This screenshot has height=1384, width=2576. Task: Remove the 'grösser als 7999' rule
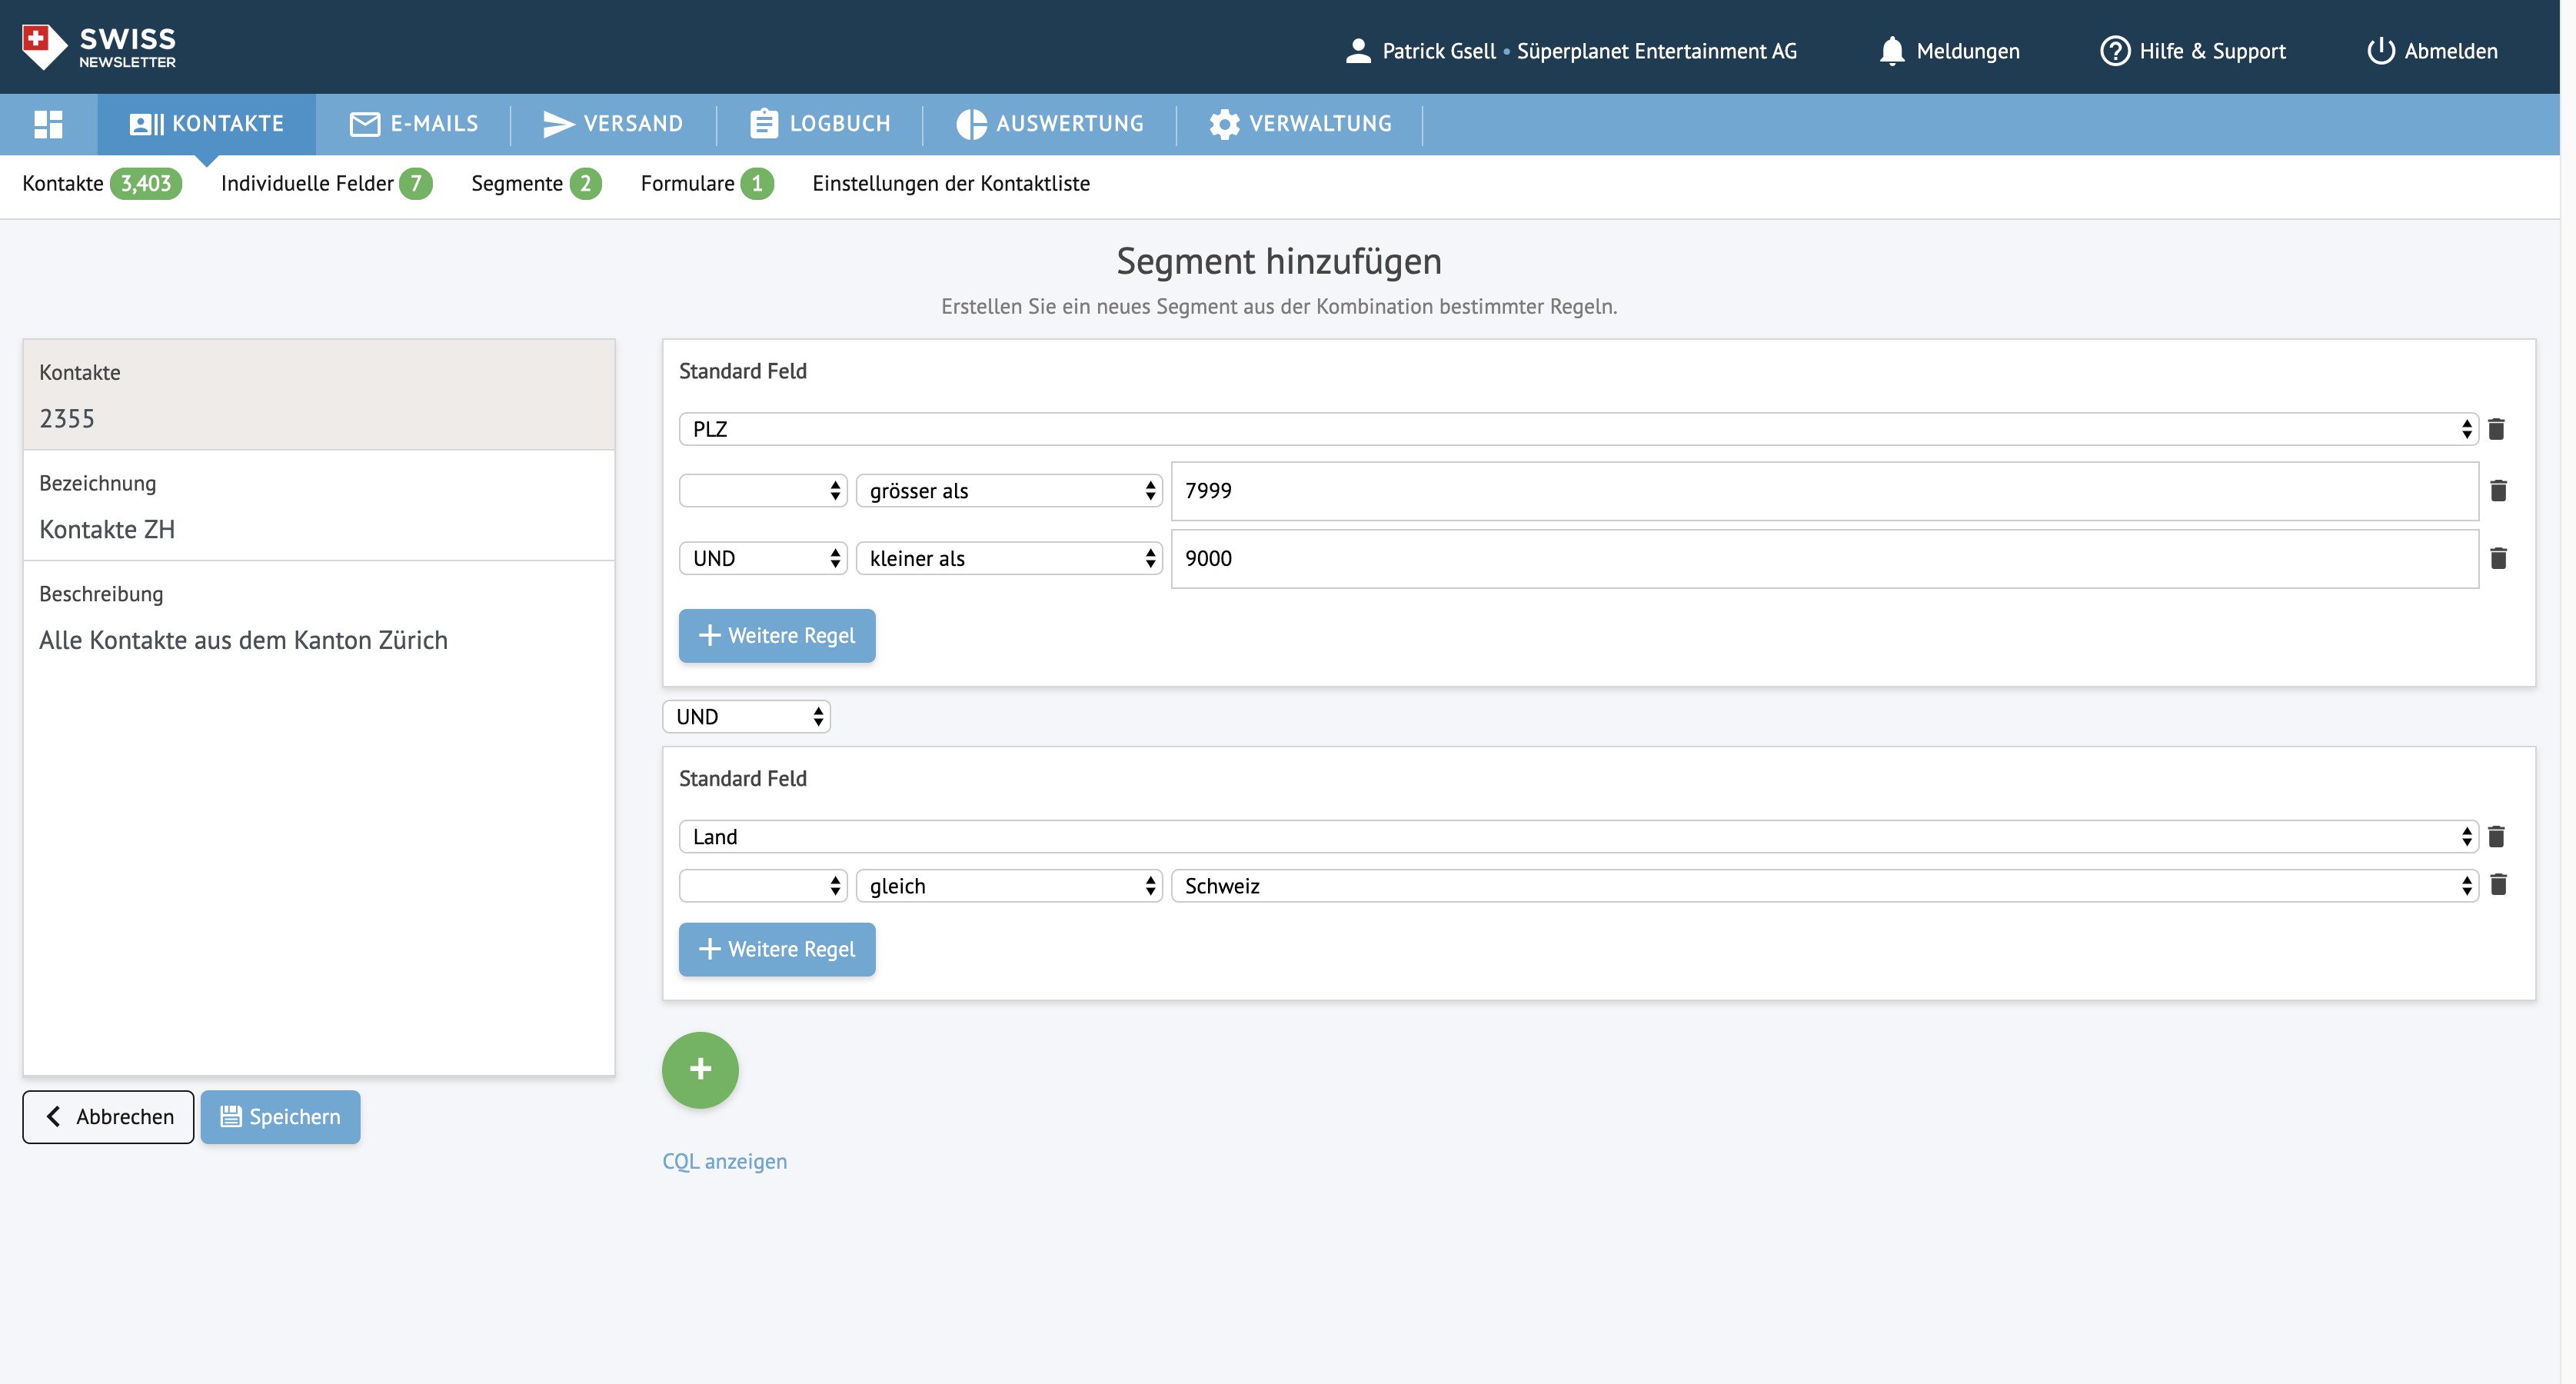coord(2498,491)
